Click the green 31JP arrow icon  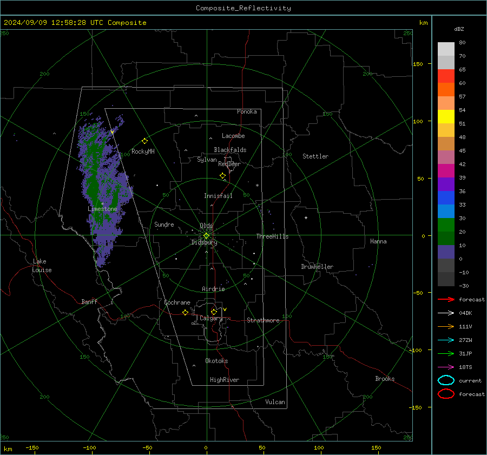[x=446, y=353]
